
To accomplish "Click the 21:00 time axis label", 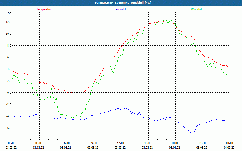I will (x=202, y=143).
